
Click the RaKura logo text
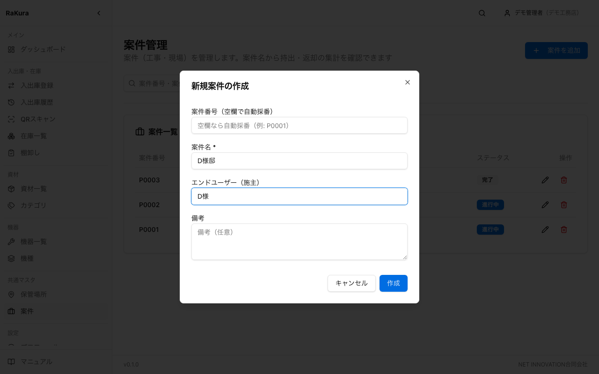17,13
